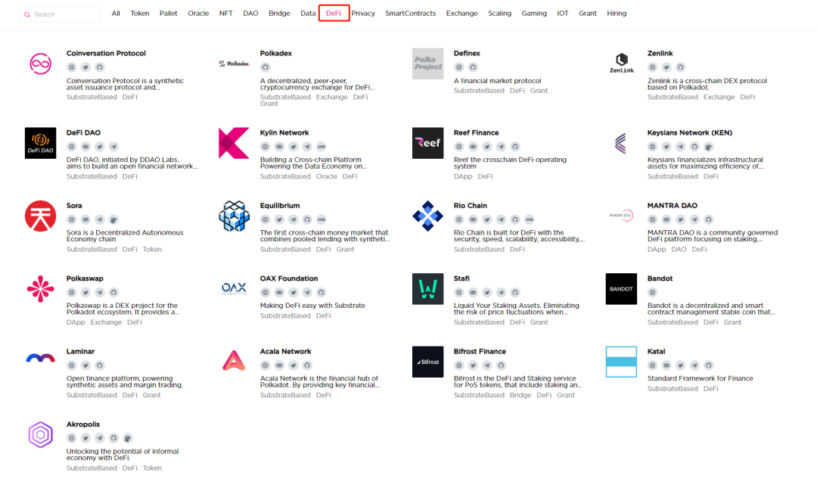Open DeFi DAO's Telegram icon

coord(113,146)
